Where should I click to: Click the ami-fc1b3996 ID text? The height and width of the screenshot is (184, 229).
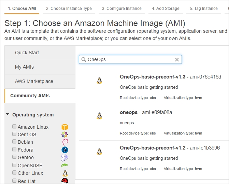[205, 148]
